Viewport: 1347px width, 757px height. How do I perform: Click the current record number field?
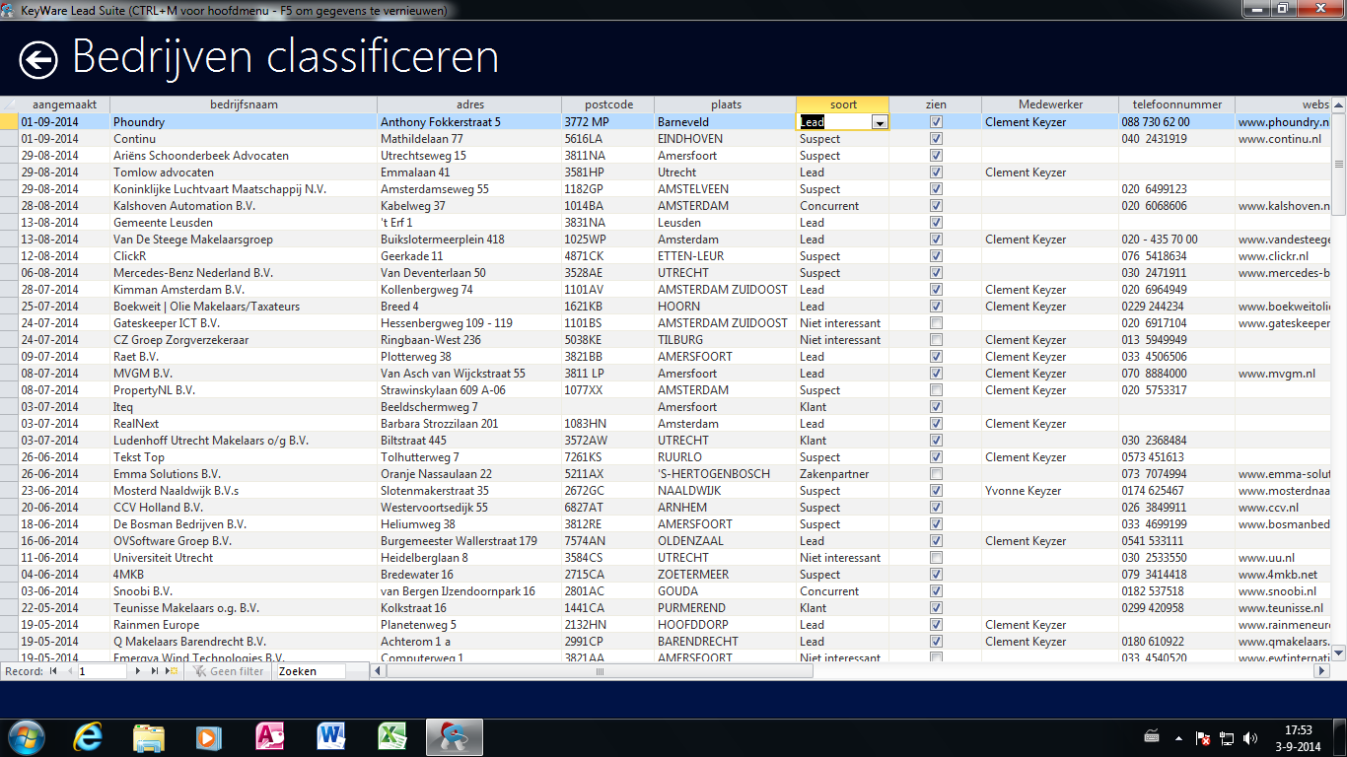point(102,671)
